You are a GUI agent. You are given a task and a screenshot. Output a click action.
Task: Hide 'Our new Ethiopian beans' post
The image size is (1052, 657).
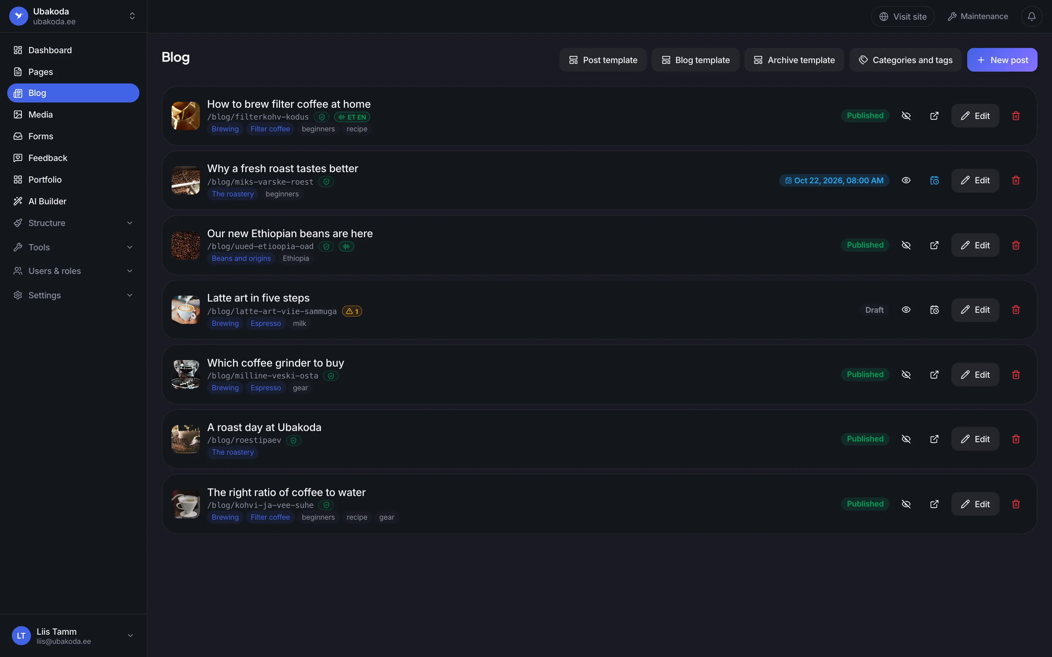point(906,245)
